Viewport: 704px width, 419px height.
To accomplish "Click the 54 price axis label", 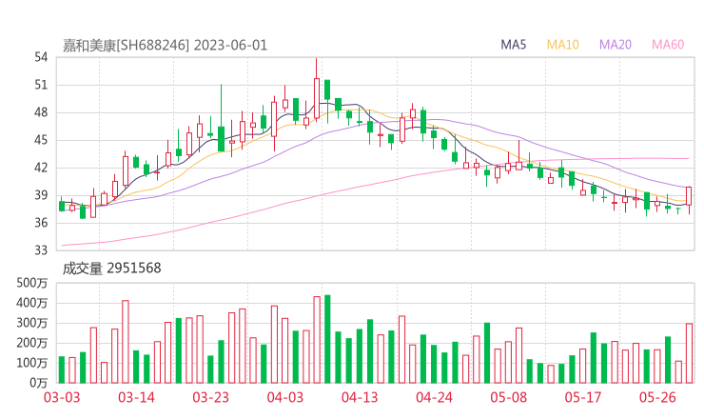I will coord(41,57).
